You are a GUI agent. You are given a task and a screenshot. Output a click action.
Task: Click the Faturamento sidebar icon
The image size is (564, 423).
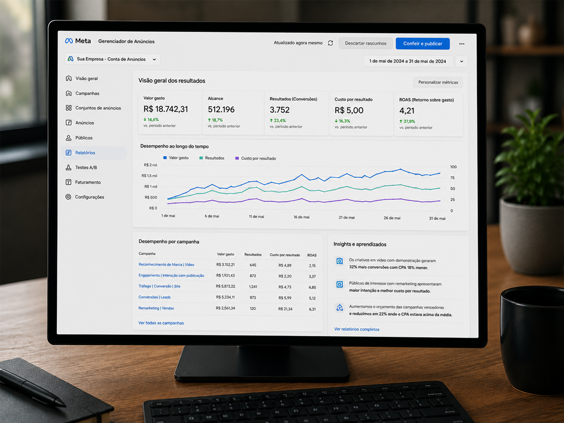pos(69,182)
